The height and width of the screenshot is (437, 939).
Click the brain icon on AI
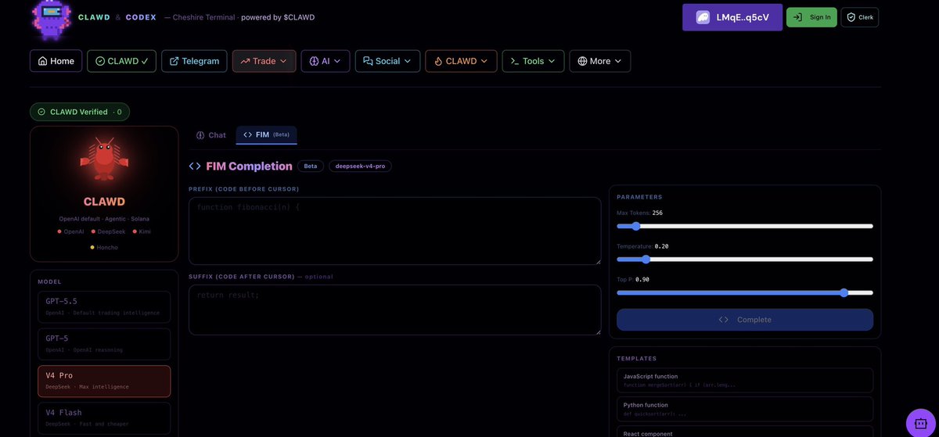click(314, 61)
